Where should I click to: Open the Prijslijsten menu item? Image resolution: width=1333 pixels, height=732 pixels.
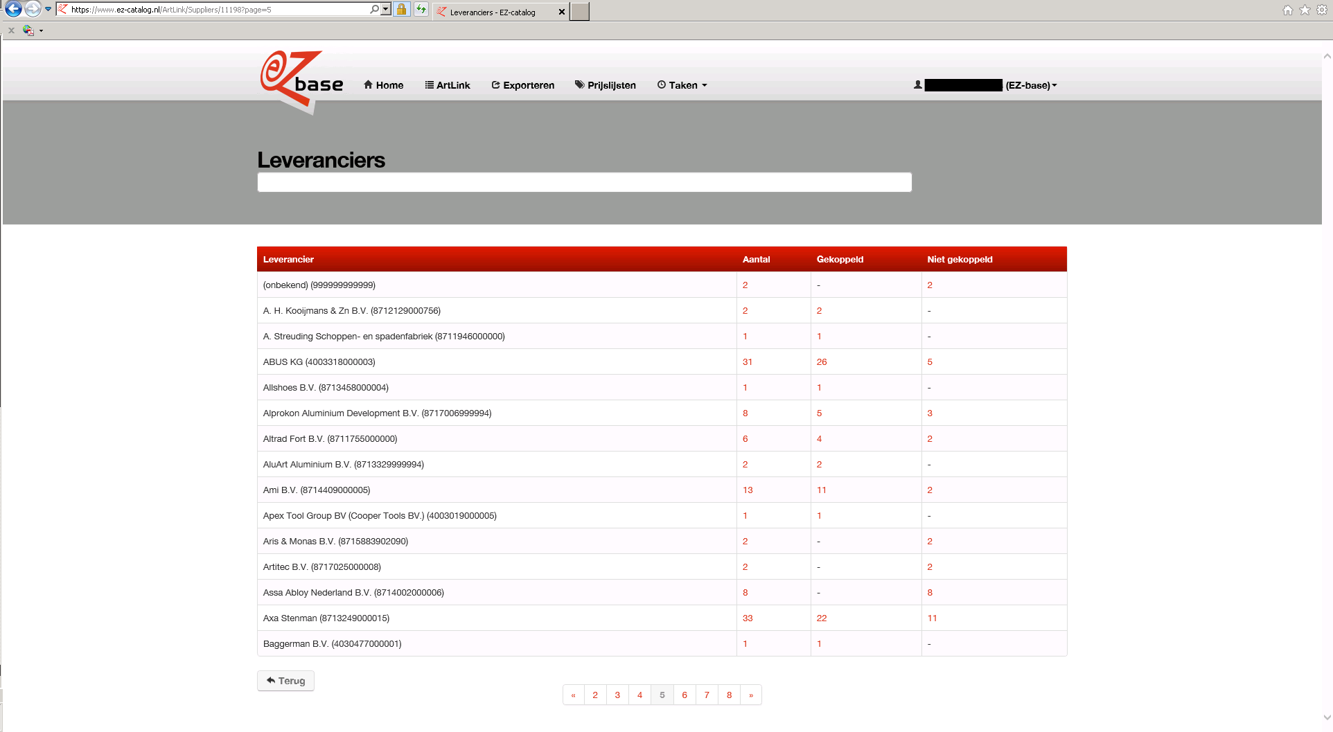click(x=606, y=85)
